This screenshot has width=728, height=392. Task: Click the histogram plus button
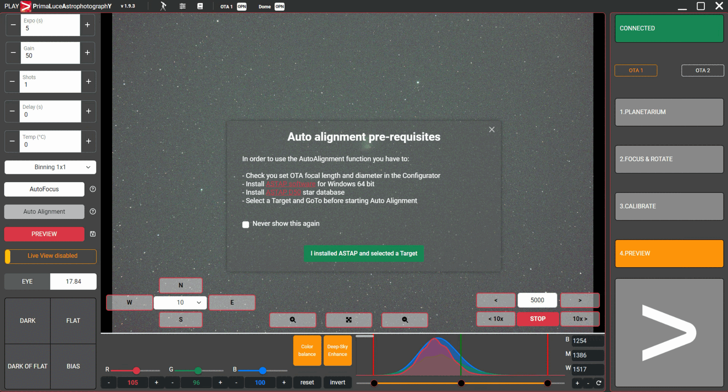pos(577,383)
